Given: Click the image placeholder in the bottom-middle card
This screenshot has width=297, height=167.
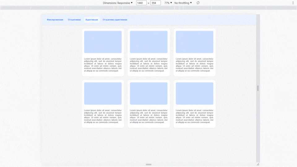Looking at the screenshot, I should pos(149,93).
